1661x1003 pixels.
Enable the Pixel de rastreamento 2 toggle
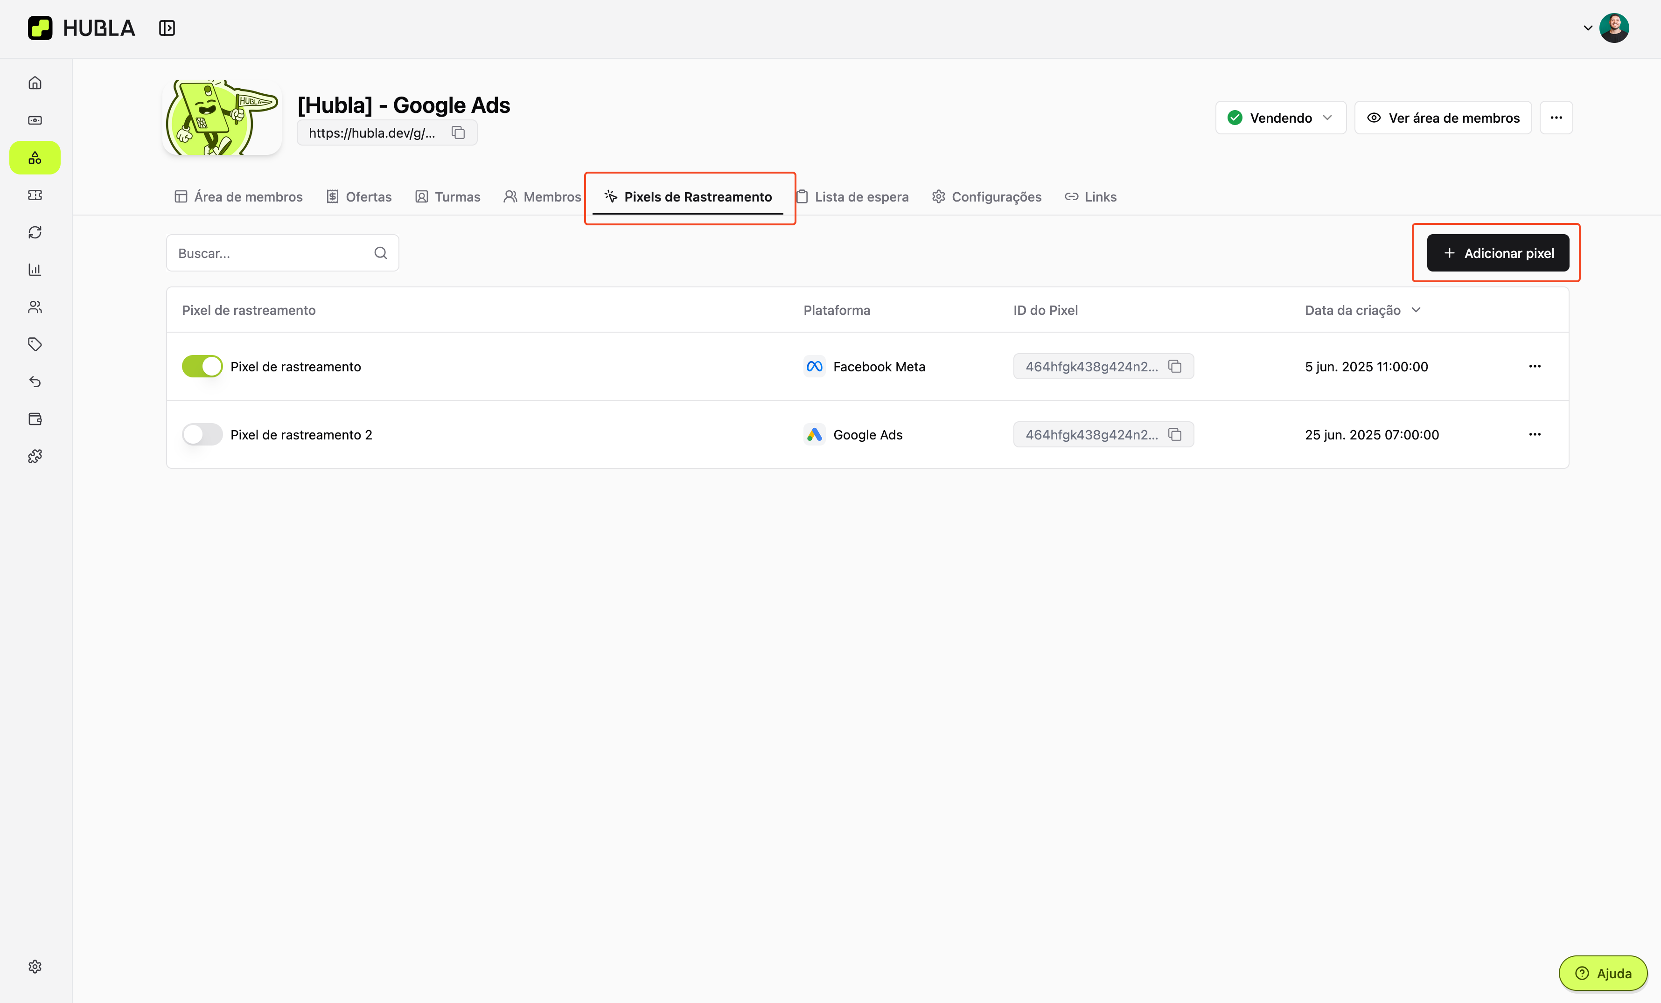[202, 435]
